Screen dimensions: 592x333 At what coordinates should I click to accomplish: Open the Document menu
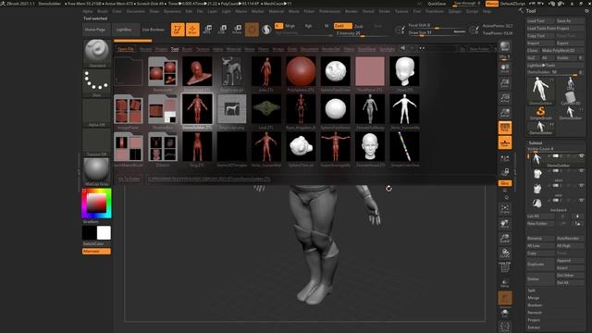coord(136,11)
